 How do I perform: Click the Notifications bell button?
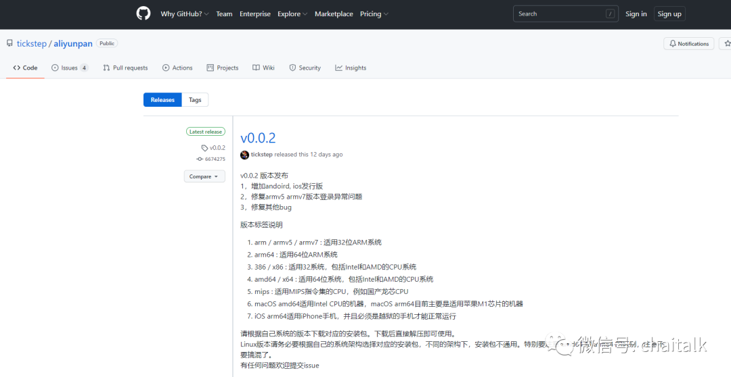tap(688, 44)
